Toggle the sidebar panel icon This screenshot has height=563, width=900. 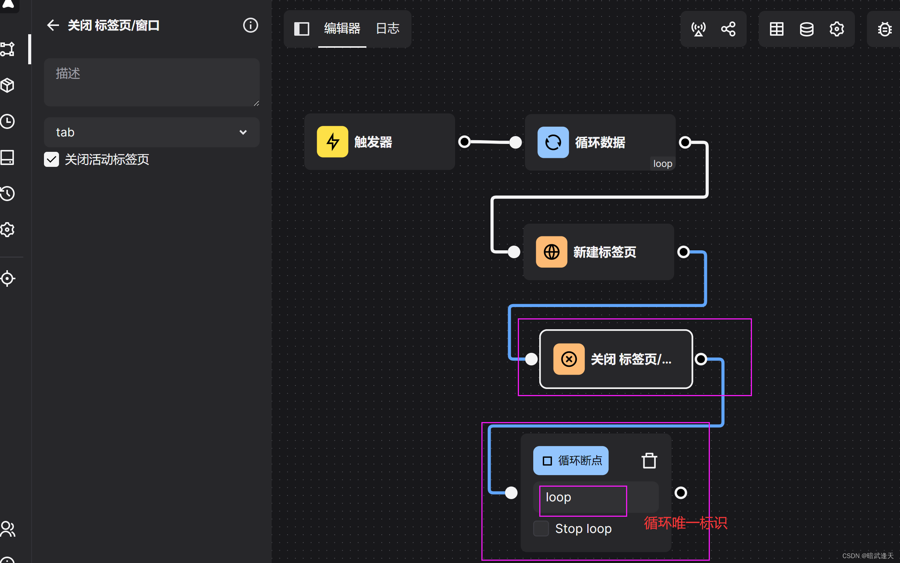coord(301,29)
